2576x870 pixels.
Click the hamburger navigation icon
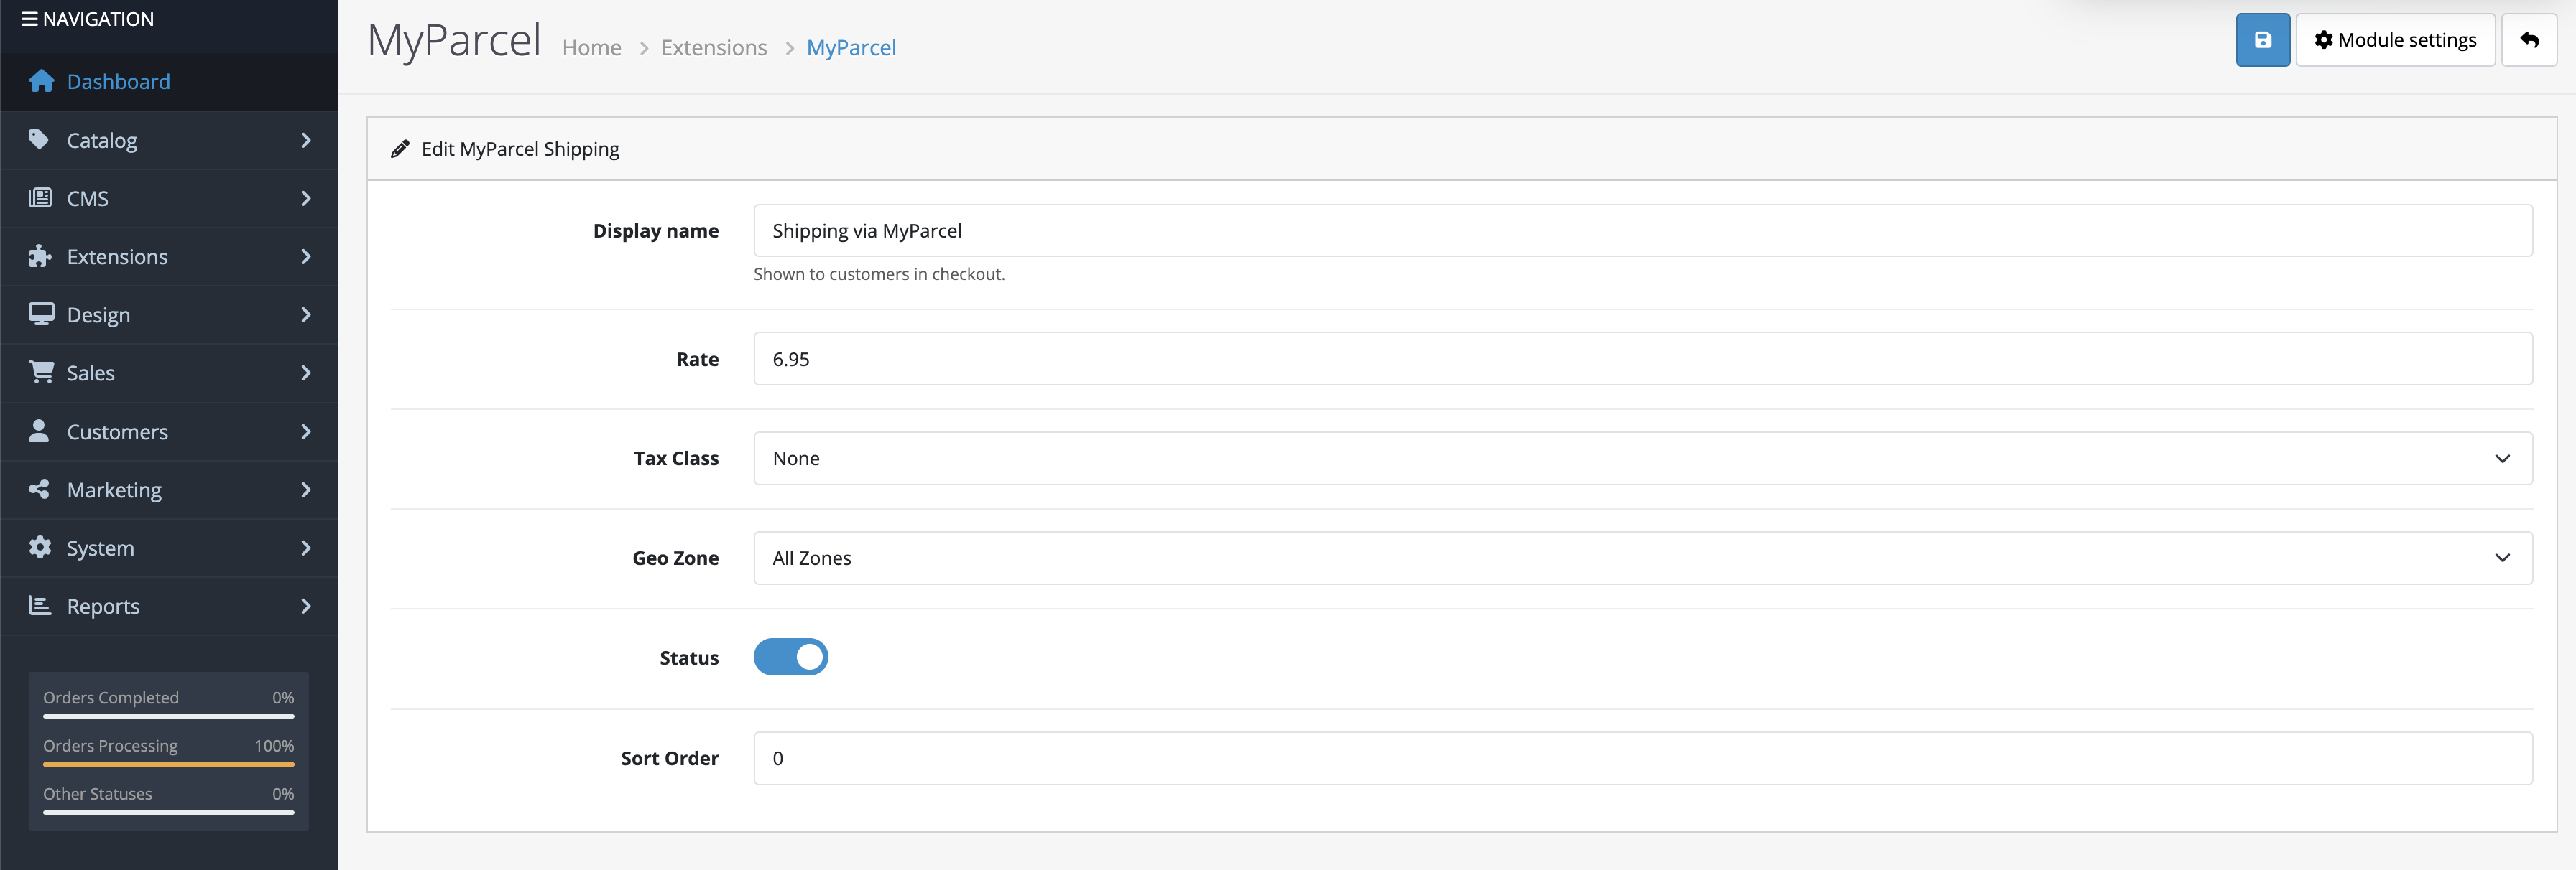pos(29,19)
